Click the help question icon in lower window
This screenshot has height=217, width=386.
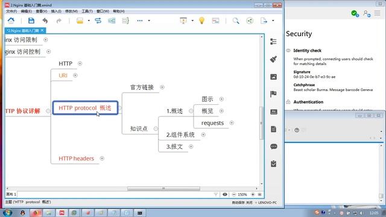pos(297,130)
